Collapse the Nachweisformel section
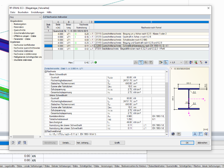224x168 pixels. coord(46,131)
